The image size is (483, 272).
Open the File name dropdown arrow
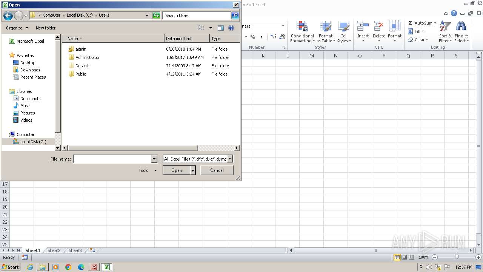[154, 159]
